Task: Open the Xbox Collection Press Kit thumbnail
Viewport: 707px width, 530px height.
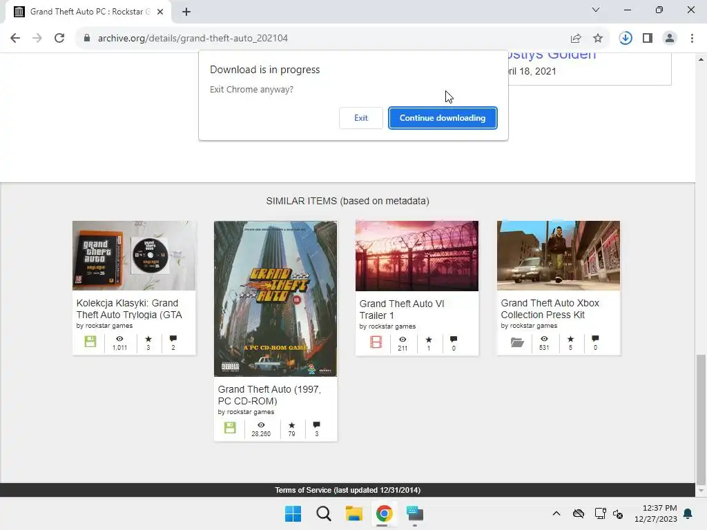Action: click(559, 255)
